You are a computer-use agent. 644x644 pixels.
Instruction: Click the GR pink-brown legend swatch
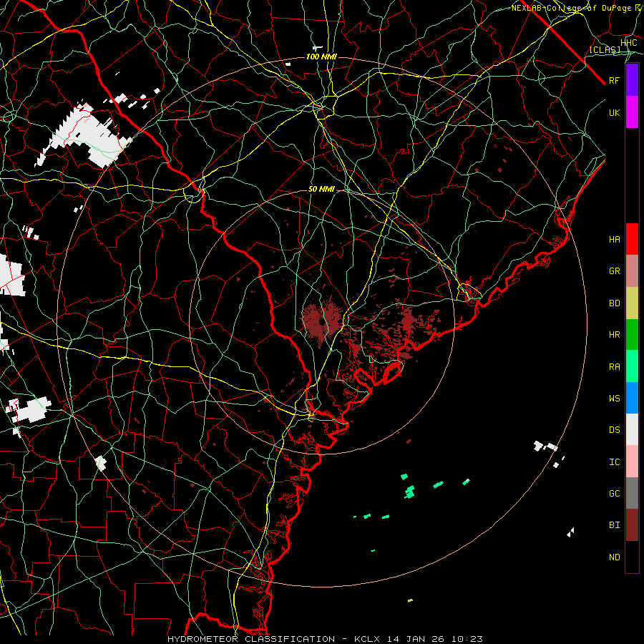[632, 271]
